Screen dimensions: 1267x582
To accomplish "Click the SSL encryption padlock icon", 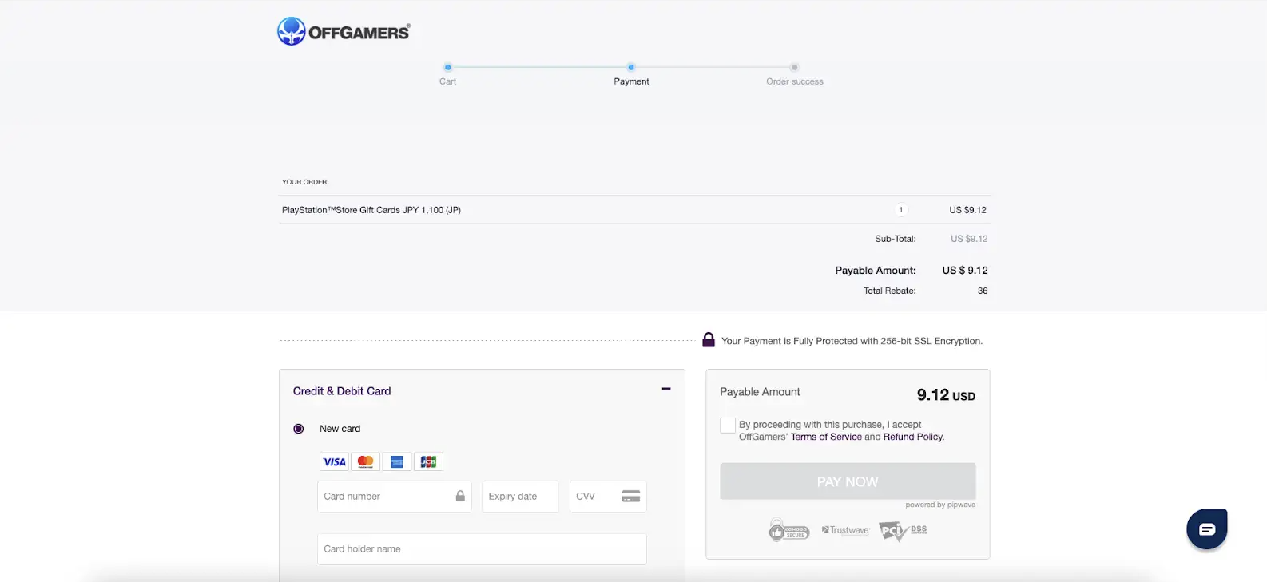I will pyautogui.click(x=709, y=340).
